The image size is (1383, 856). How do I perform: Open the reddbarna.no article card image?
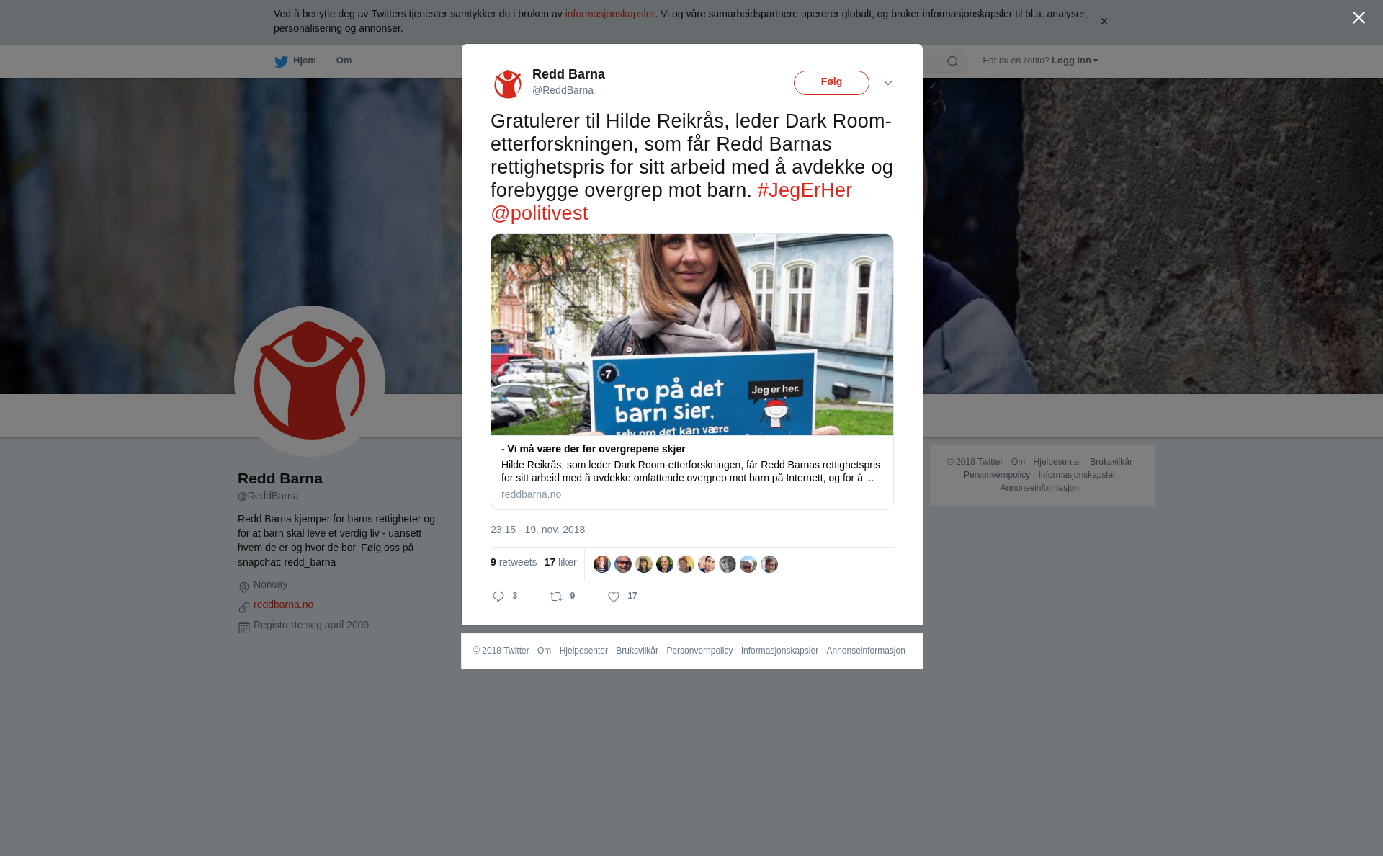692,334
